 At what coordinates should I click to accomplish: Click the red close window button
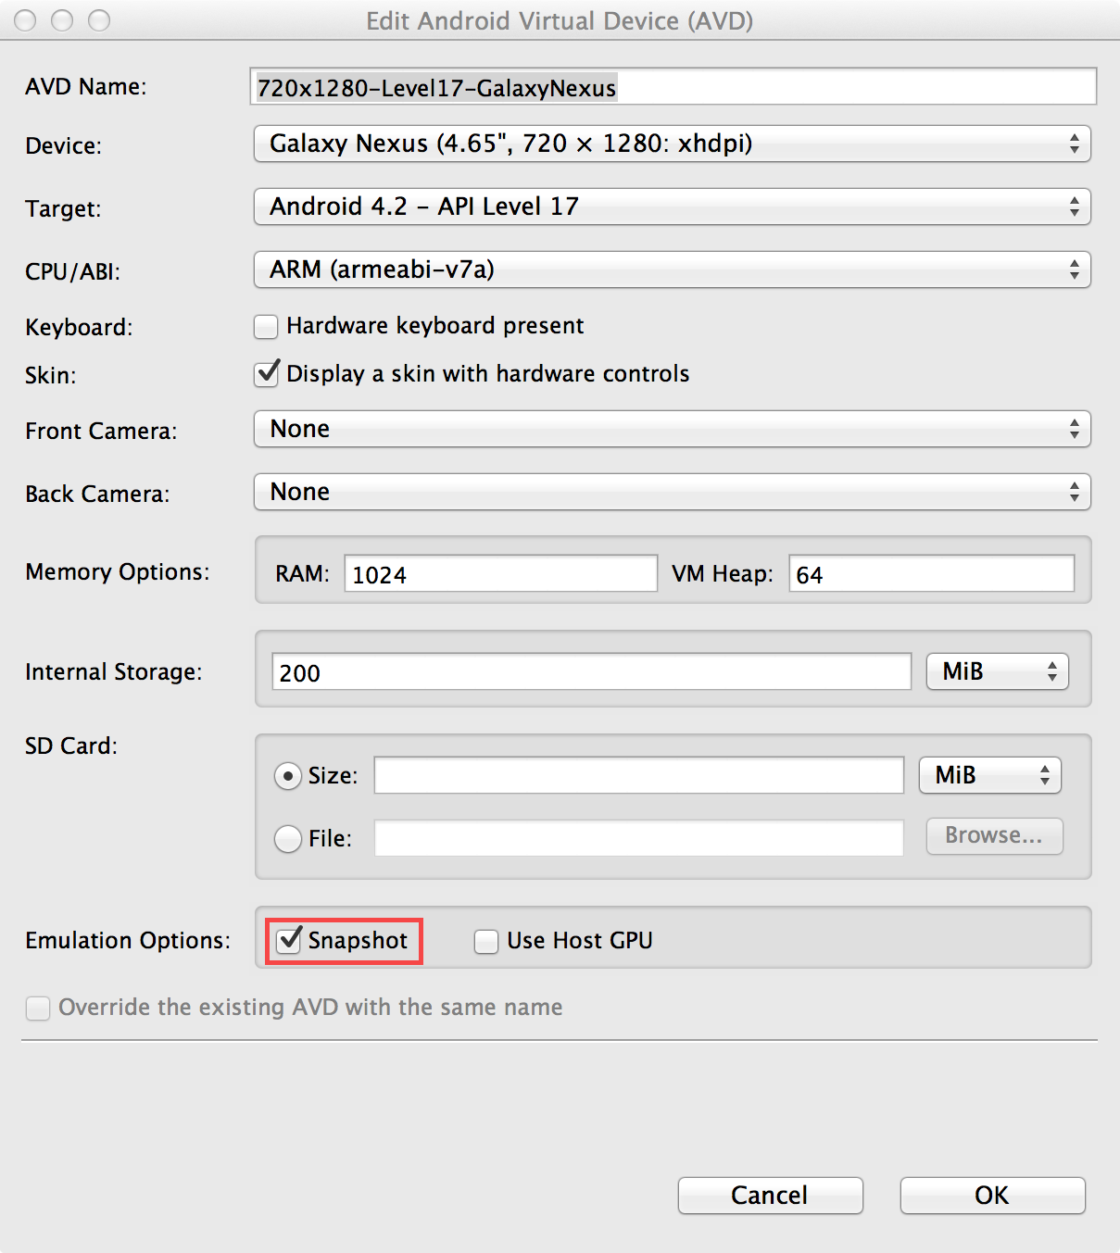[25, 20]
